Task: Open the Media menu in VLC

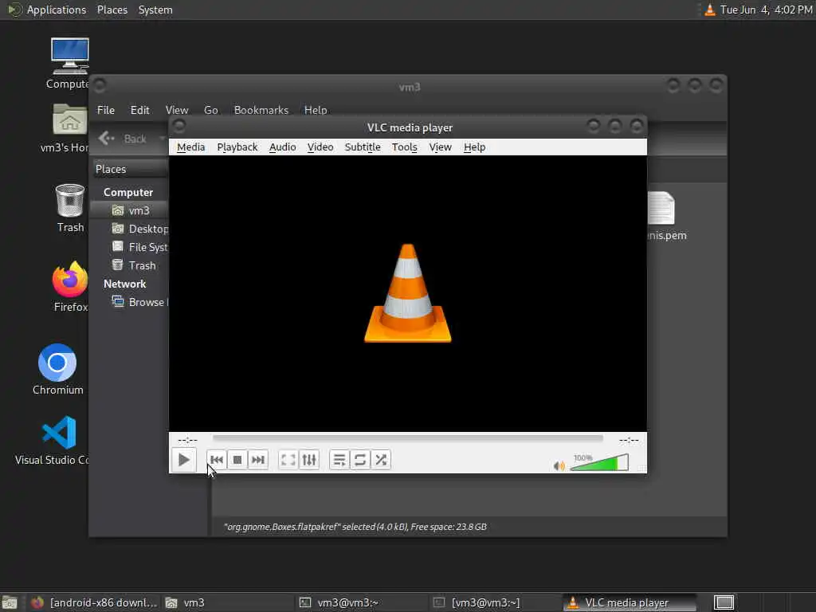Action: coord(191,147)
